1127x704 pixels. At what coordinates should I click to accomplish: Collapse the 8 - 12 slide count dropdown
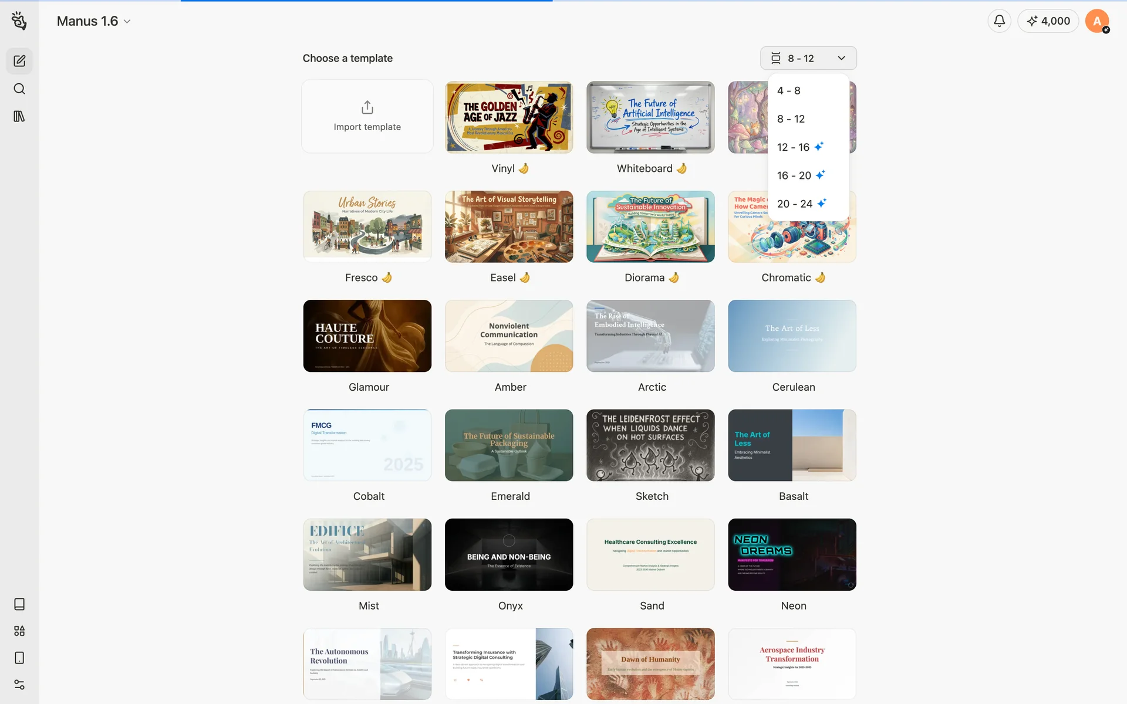tap(808, 58)
